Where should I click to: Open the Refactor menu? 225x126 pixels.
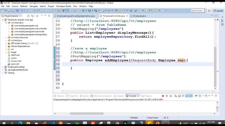point(24,6)
